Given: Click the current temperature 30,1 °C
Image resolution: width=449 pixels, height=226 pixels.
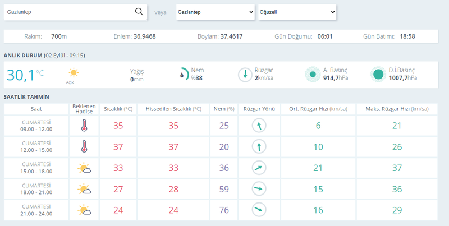Looking at the screenshot, I should click(x=25, y=75).
